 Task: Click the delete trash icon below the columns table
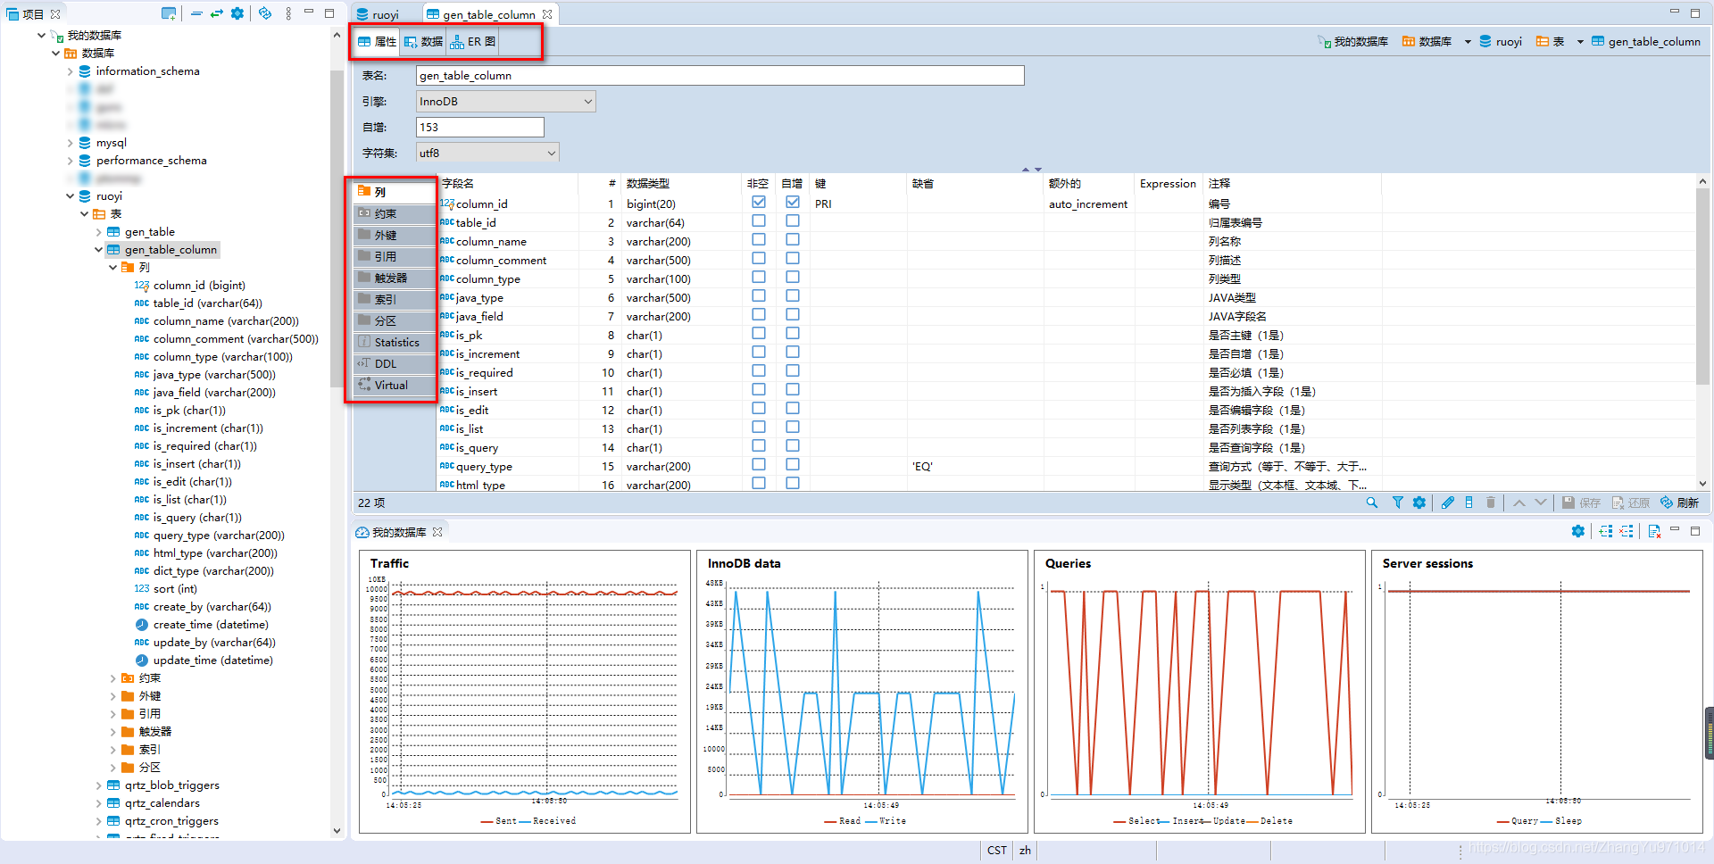click(1491, 503)
